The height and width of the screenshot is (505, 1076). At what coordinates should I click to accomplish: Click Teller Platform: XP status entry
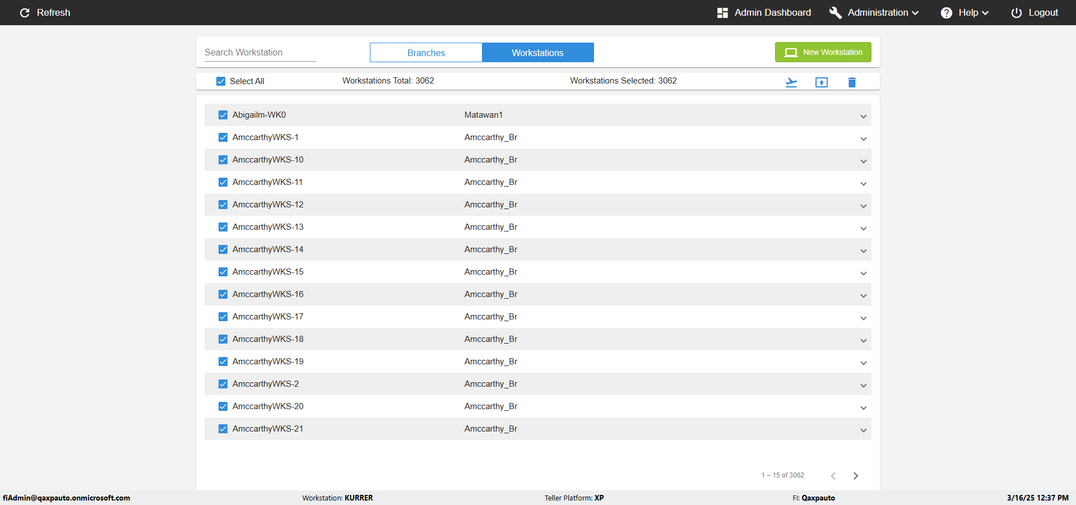[574, 498]
